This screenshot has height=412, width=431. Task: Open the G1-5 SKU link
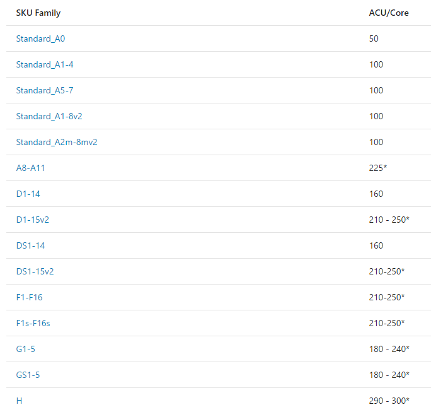26,350
